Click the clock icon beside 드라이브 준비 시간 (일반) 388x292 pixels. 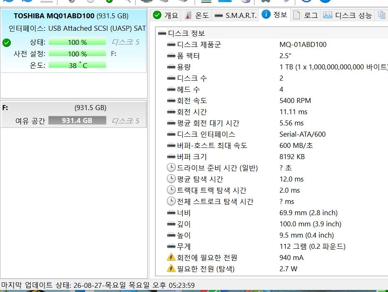tap(171, 167)
